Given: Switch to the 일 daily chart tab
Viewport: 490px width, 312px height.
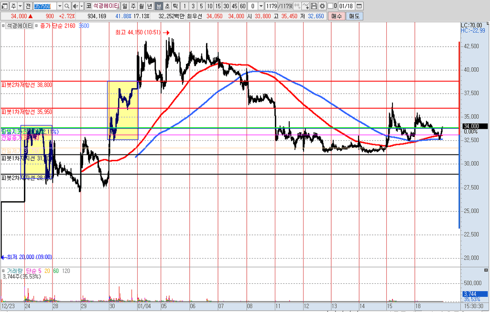Looking at the screenshot, I should [x=125, y=6].
